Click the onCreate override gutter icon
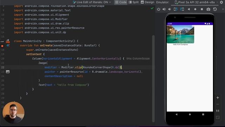This screenshot has height=127, width=225. pos(8,46)
